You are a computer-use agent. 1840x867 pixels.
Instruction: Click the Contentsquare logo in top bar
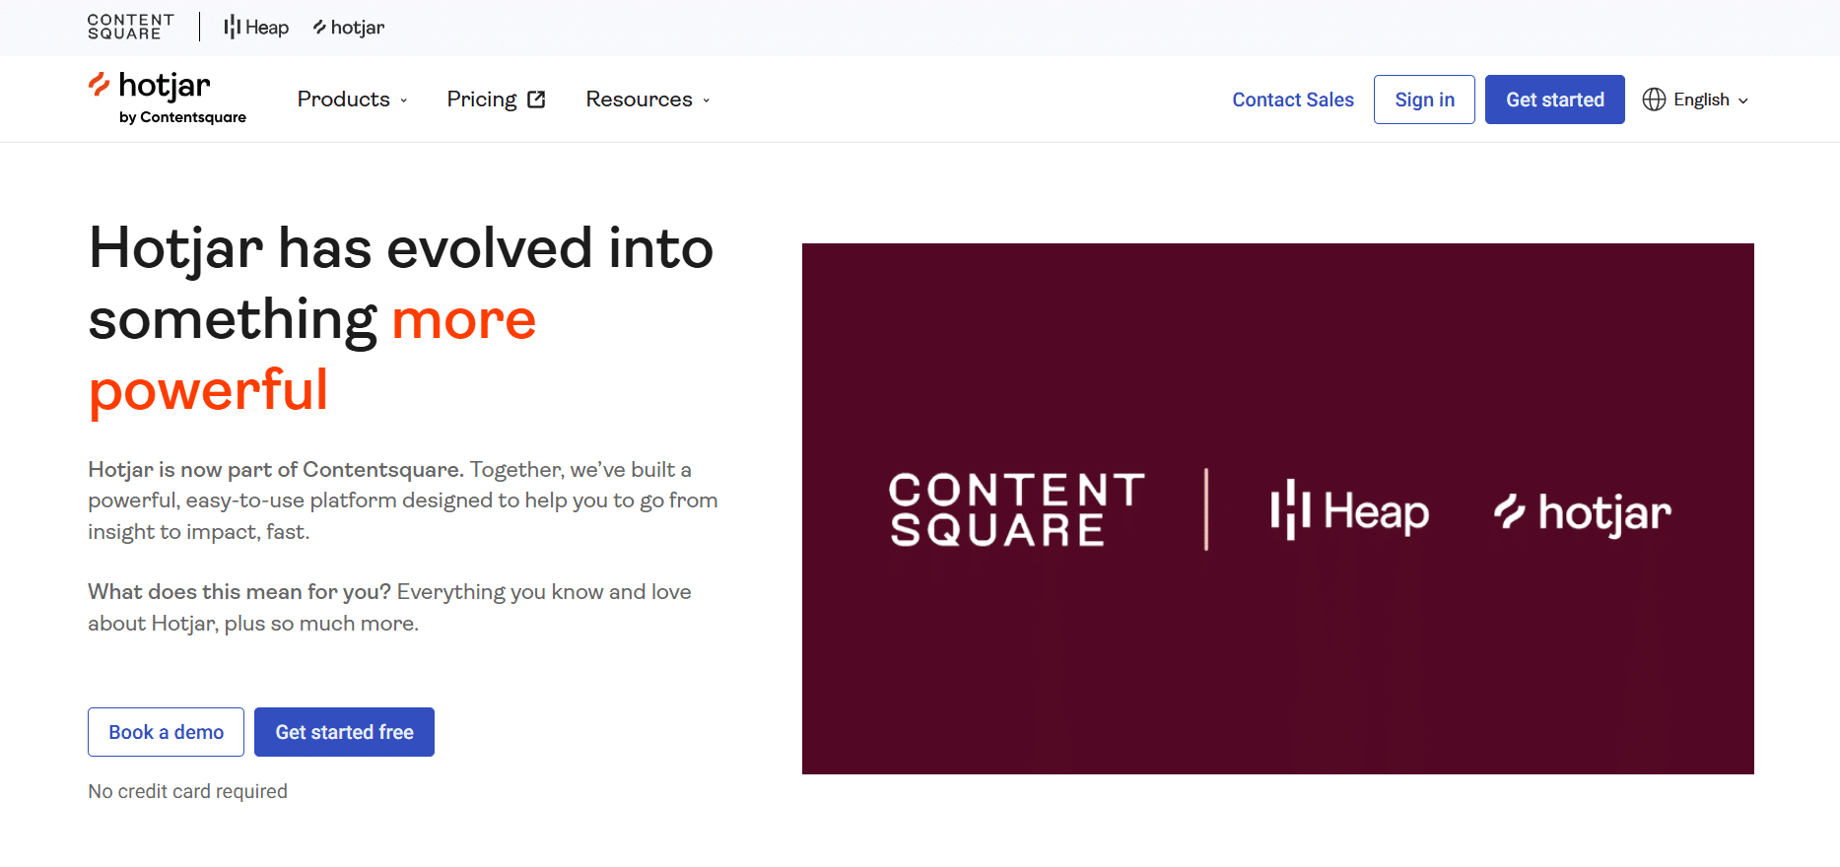click(131, 27)
